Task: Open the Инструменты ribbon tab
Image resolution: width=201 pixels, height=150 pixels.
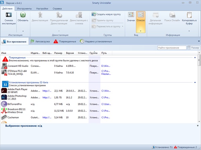Action: 24,8
